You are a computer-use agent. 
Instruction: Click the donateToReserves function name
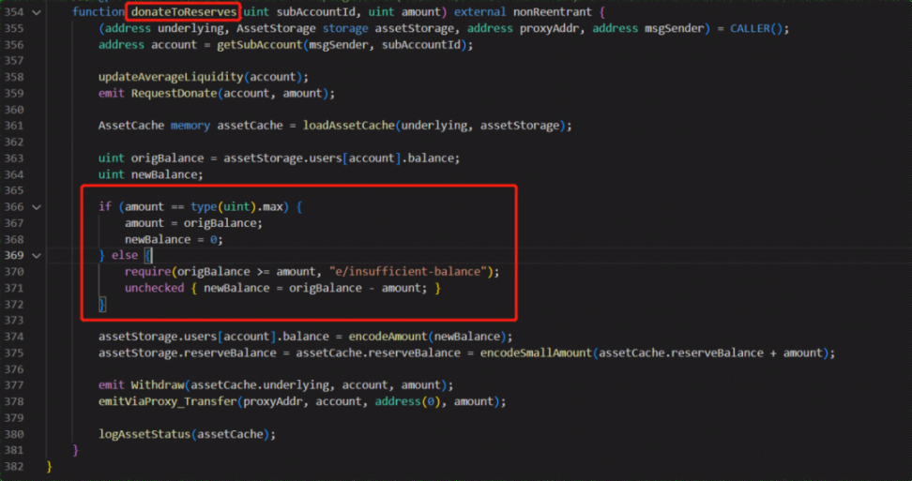pyautogui.click(x=184, y=12)
